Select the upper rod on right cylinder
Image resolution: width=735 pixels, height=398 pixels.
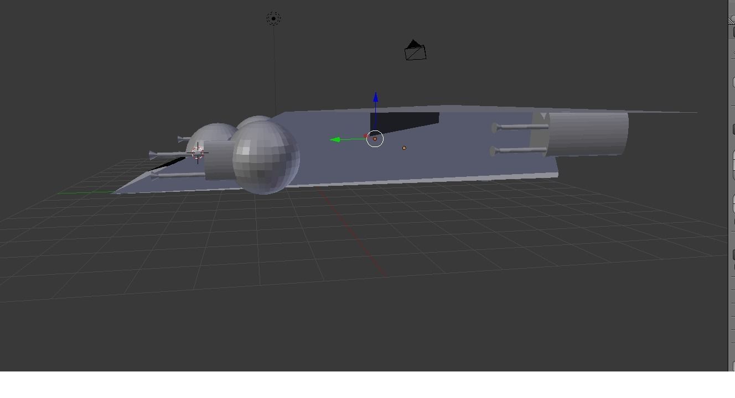pos(520,127)
